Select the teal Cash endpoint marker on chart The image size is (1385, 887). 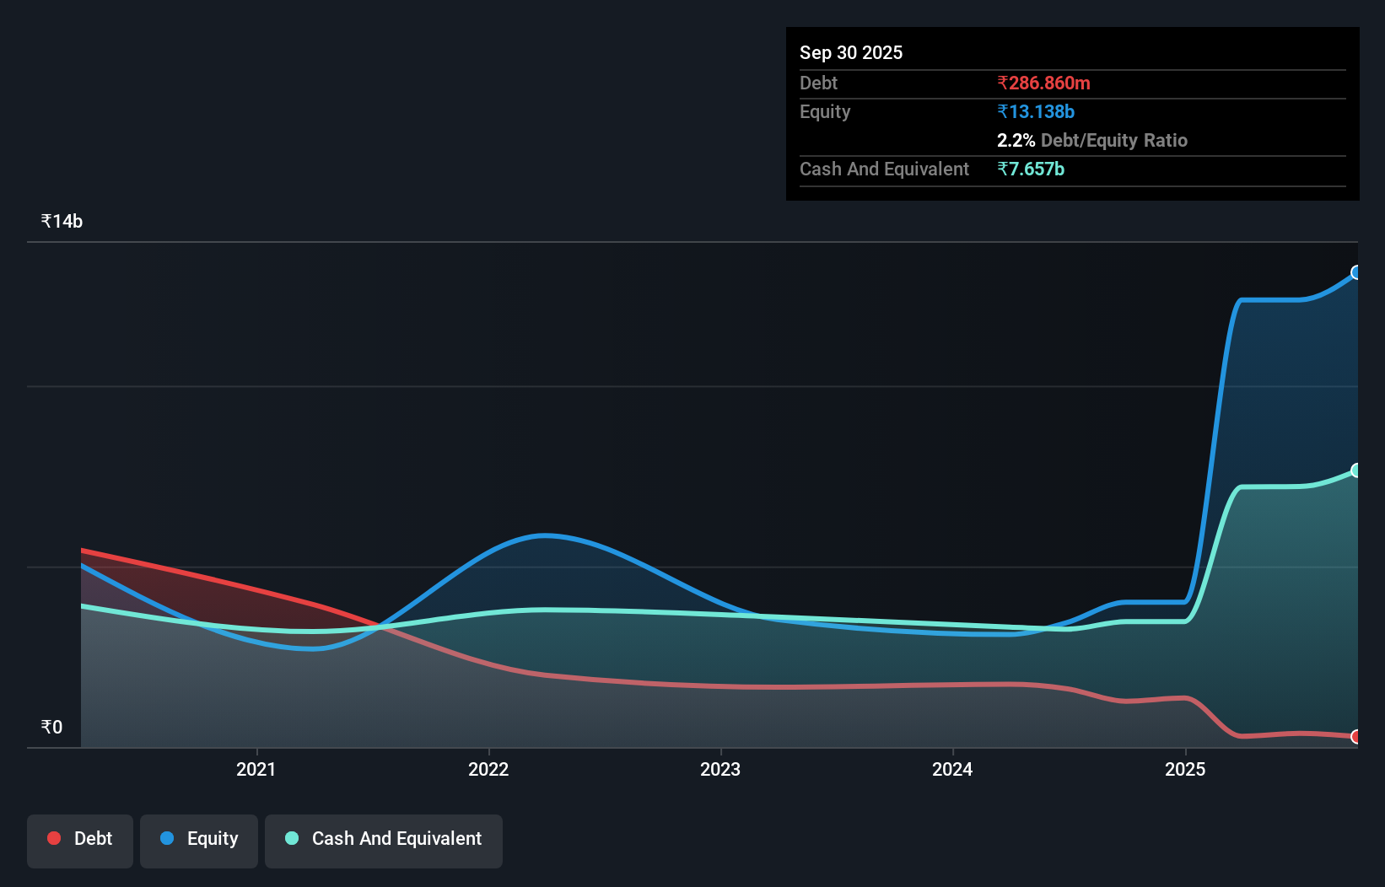click(x=1356, y=470)
